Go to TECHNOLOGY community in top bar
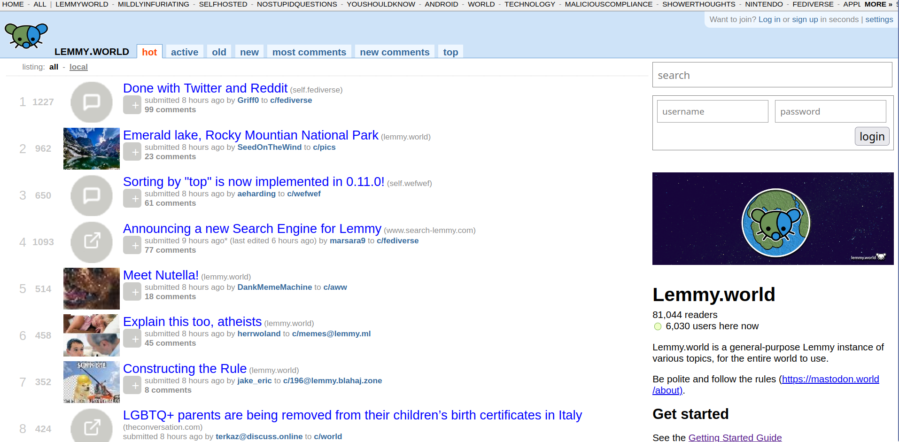Viewport: 899px width, 442px height. pyautogui.click(x=530, y=4)
